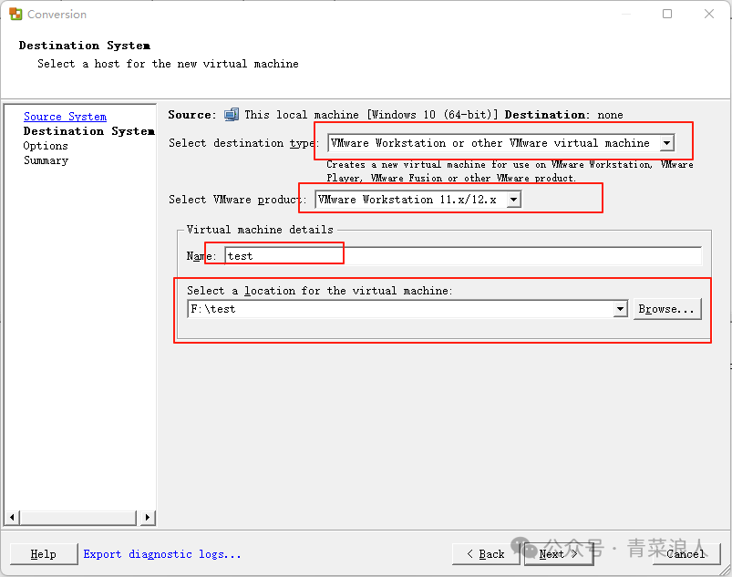Select Summary in the step list
This screenshot has height=577, width=732.
(x=46, y=160)
